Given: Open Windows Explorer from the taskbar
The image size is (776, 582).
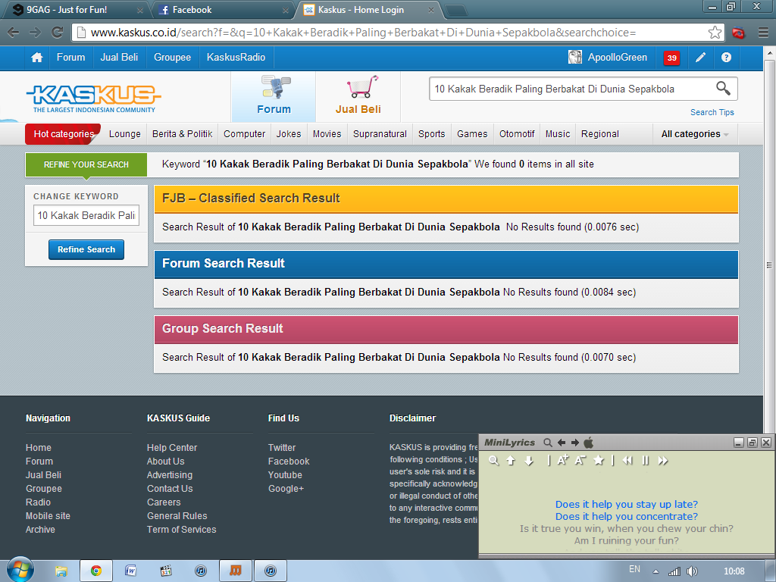Looking at the screenshot, I should (x=61, y=571).
